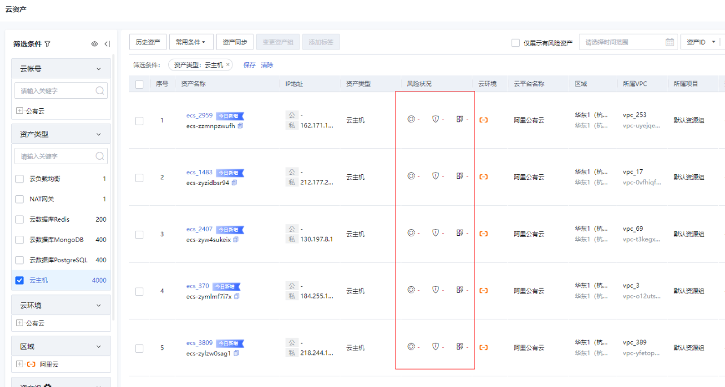
Task: Collapse the filter panel with the arrow icon
Action: (107, 44)
